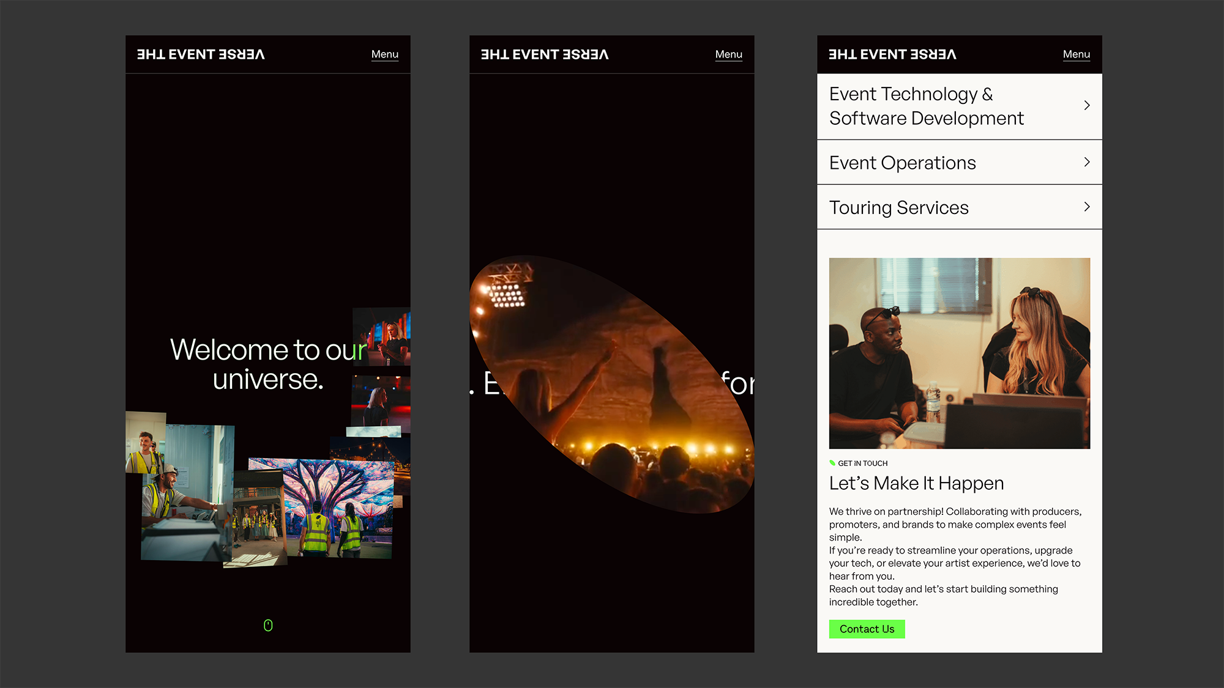Click the Let's Make It Happen heading

916,483
